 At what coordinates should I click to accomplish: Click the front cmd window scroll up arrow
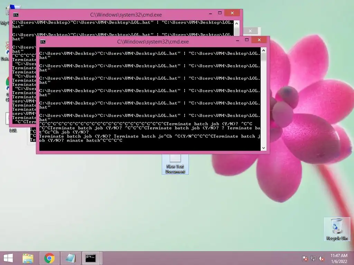pyautogui.click(x=263, y=50)
